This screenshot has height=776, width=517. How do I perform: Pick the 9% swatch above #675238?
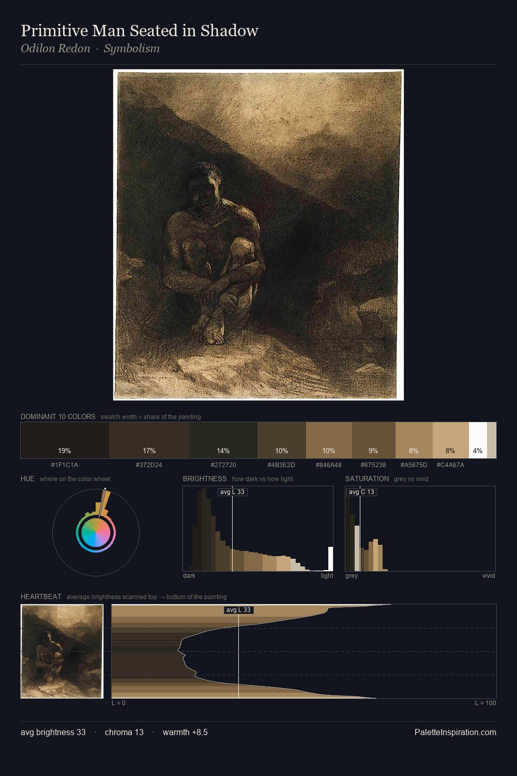click(x=374, y=440)
